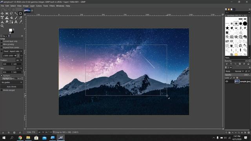
Task: Enable Allow growing checkbox
Action: point(2,44)
